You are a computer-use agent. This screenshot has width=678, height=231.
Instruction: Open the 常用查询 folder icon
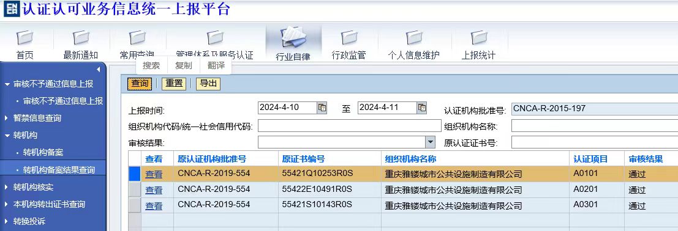[x=138, y=38]
